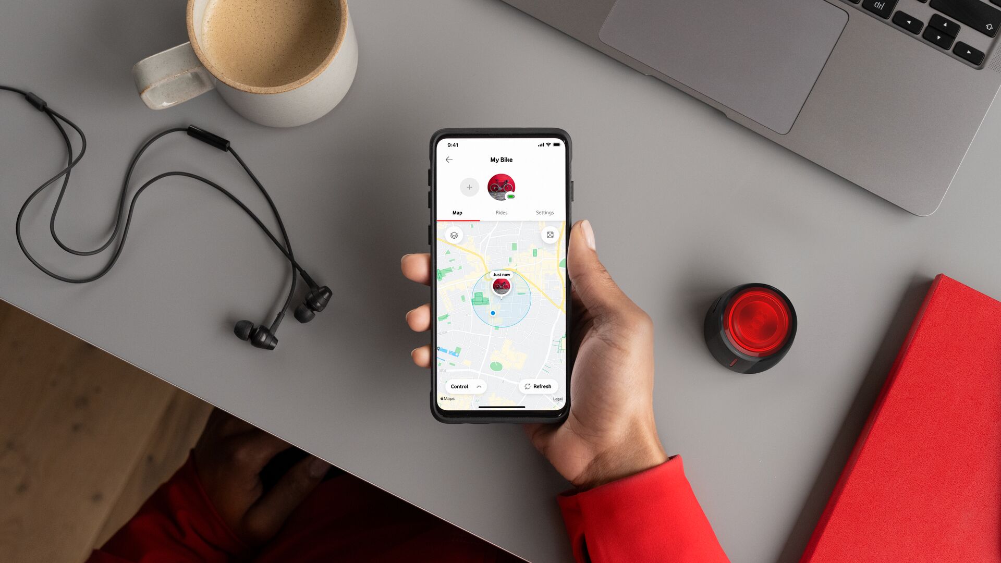Tap the back arrow icon
Screen dimensions: 1001x563
click(448, 159)
